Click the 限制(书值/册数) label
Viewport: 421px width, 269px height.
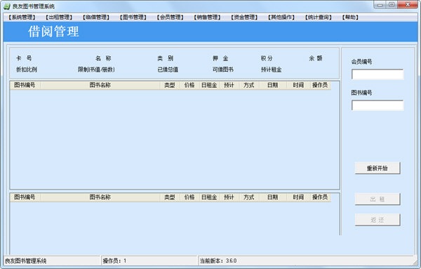96,70
